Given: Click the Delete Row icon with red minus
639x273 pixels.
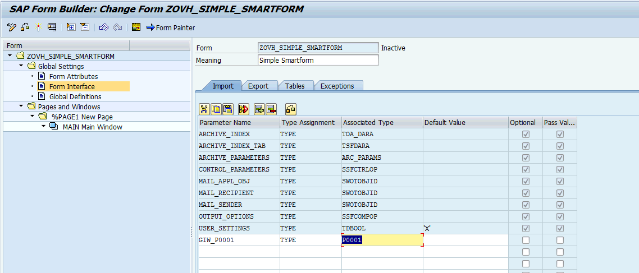Looking at the screenshot, I should (x=271, y=109).
